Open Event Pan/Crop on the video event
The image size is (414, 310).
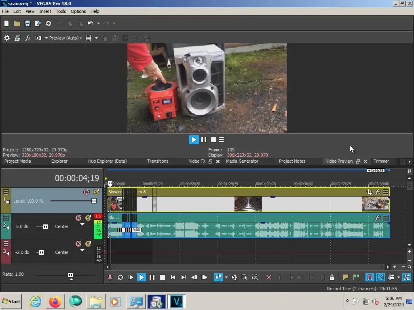tap(369, 192)
